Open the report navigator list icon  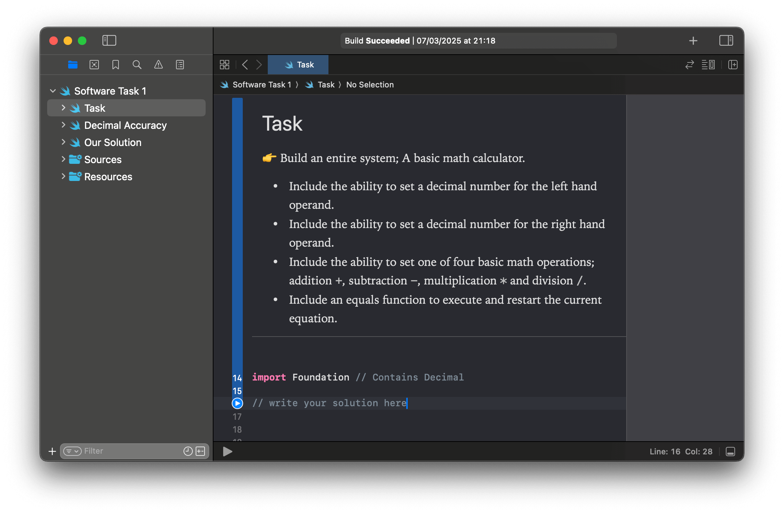click(180, 65)
